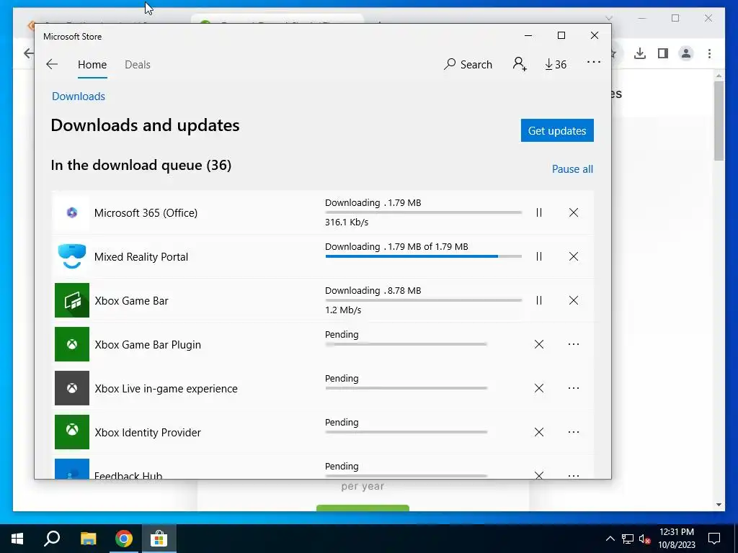Select the Xbox Live in-game experience name
The height and width of the screenshot is (553, 738).
pos(166,388)
